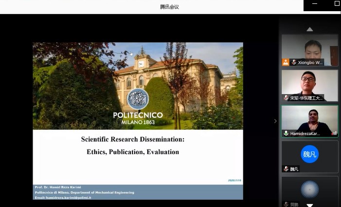The height and width of the screenshot is (207, 341).
Task: Click the muted microphone icon next to 魏凡
Action: [x=286, y=169]
